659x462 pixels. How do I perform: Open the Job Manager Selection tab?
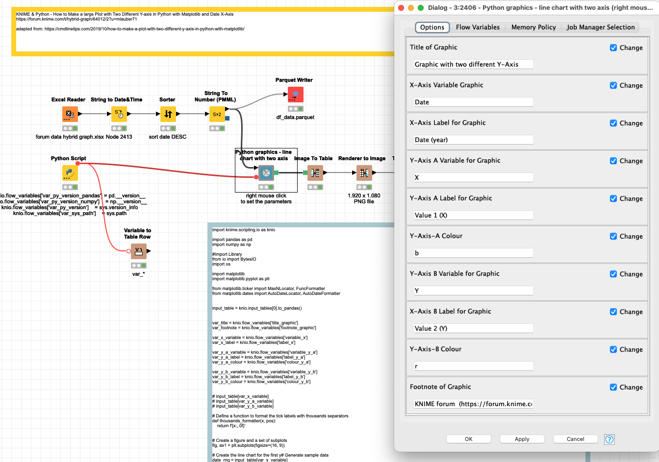[x=601, y=27]
